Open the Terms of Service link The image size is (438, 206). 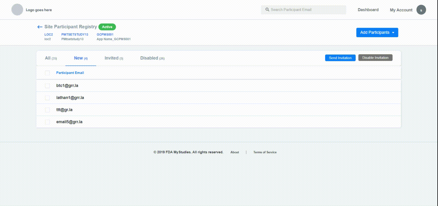click(265, 152)
